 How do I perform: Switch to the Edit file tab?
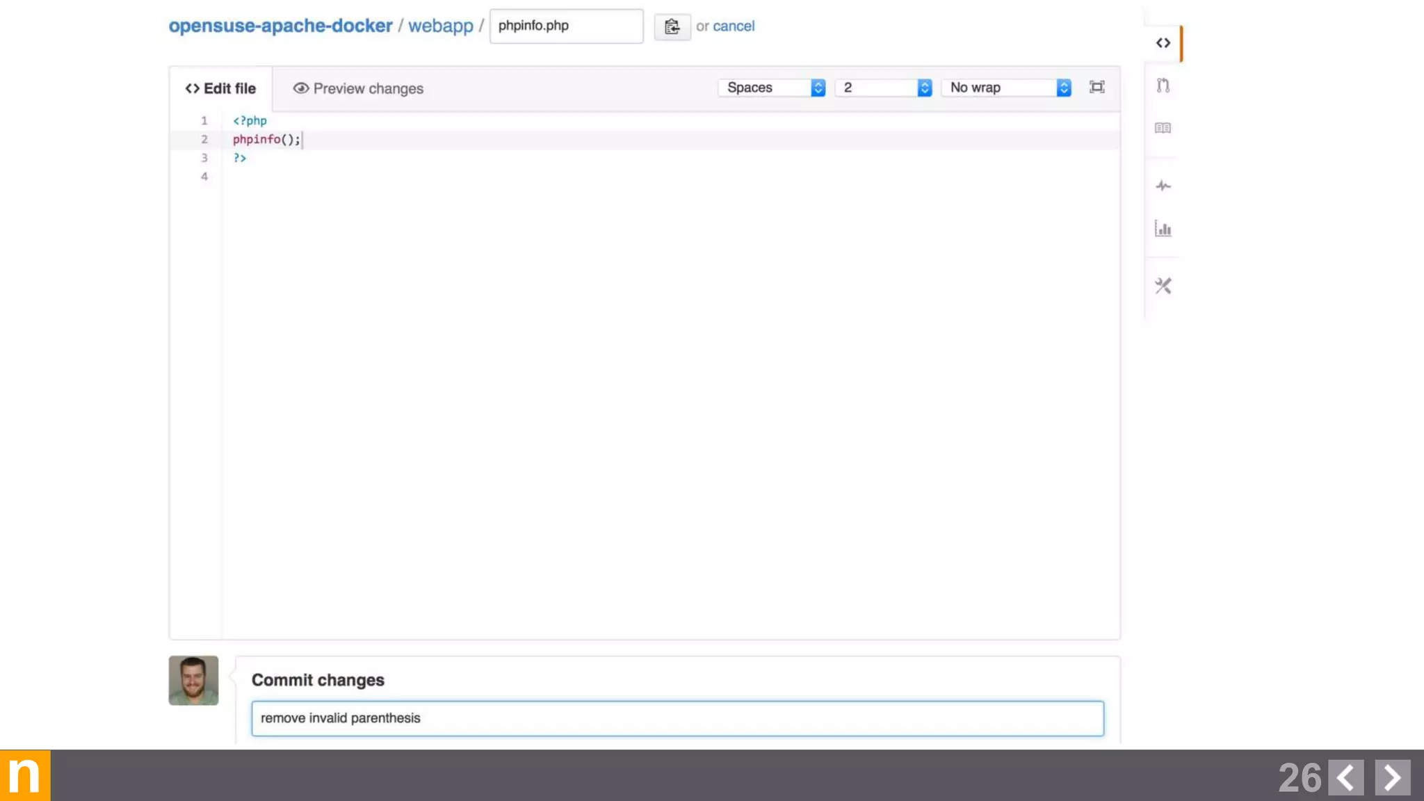pyautogui.click(x=221, y=89)
